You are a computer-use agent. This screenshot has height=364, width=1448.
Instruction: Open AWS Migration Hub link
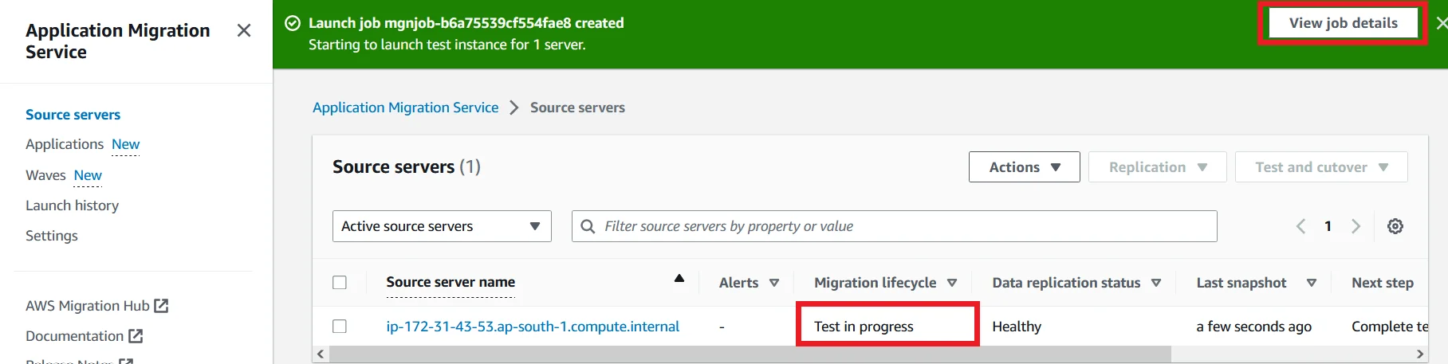[x=88, y=305]
